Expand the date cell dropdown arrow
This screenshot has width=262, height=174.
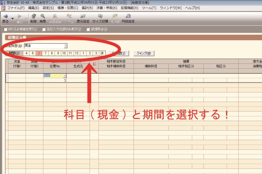pyautogui.click(x=65, y=76)
